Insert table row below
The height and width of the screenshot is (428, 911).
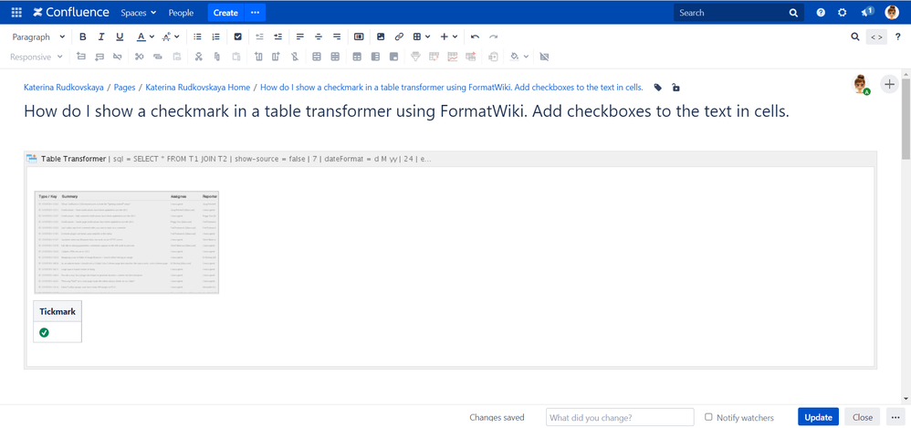[x=99, y=57]
